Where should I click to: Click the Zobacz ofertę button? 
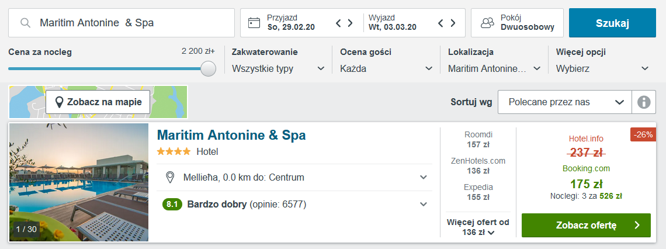[585, 225]
